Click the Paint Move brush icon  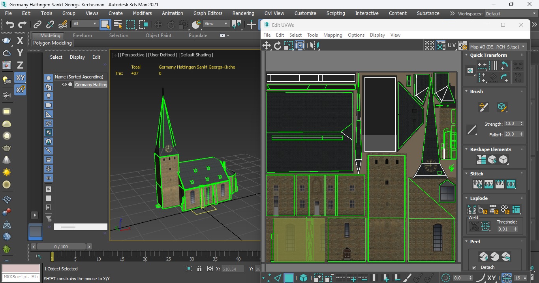pyautogui.click(x=483, y=107)
